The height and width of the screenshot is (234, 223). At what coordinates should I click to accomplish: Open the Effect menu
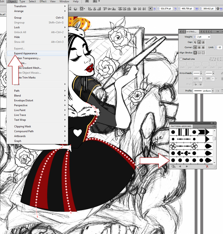click(43, 1)
